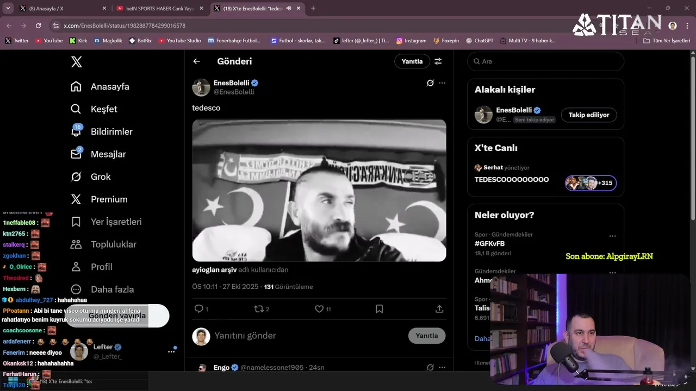
Task: Open the #GFKvFB trending topic
Action: (x=489, y=244)
